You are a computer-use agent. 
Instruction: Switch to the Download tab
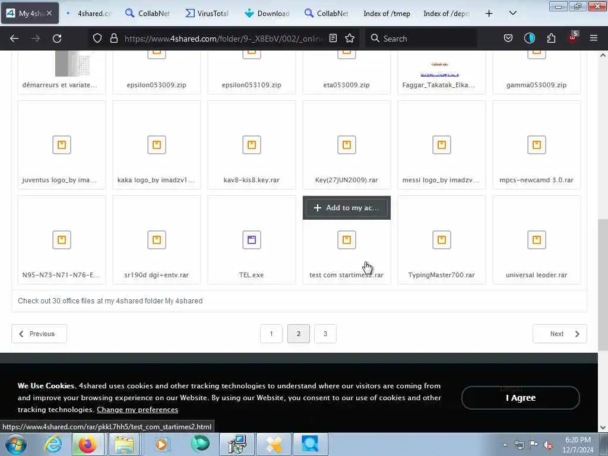(x=267, y=14)
